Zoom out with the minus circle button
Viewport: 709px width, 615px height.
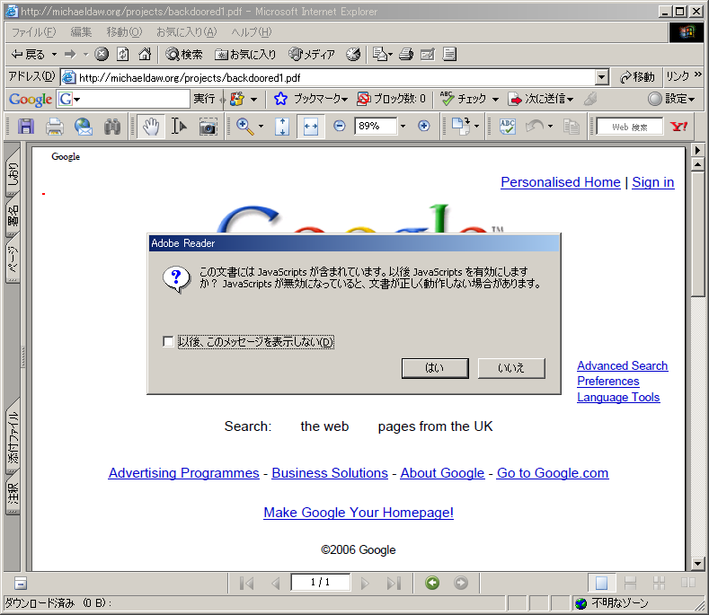click(339, 126)
